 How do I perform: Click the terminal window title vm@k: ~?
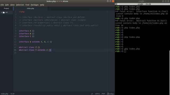coord(142,1)
